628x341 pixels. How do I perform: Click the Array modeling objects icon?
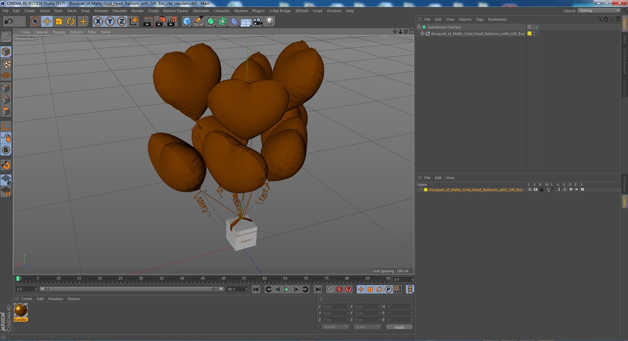223,22
